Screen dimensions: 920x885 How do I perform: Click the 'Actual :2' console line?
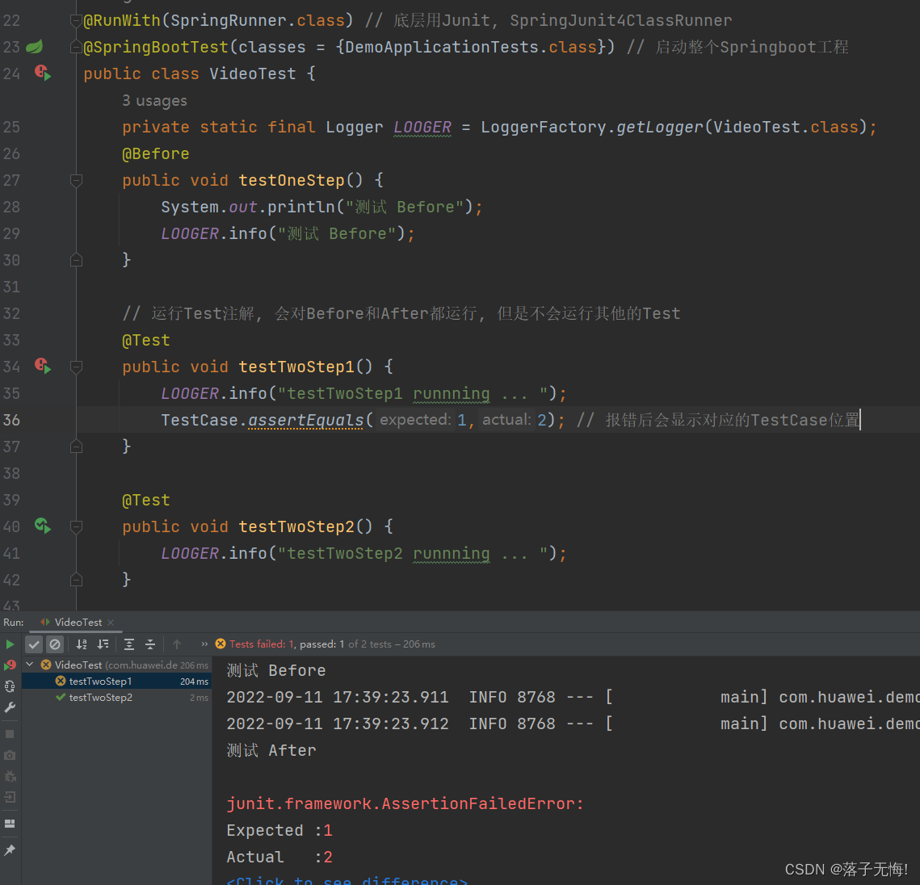click(279, 857)
